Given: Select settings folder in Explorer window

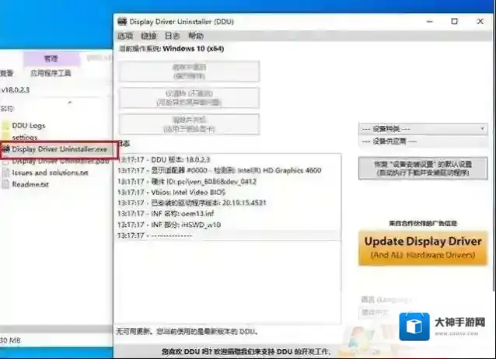Looking at the screenshot, I should pyautogui.click(x=25, y=138).
